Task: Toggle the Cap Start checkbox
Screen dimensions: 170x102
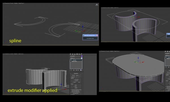Action: [74, 79]
